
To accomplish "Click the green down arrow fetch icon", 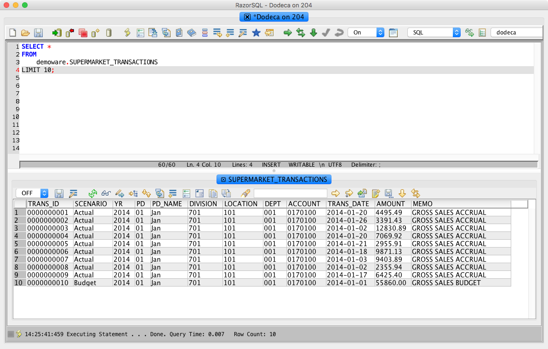I will click(x=314, y=33).
